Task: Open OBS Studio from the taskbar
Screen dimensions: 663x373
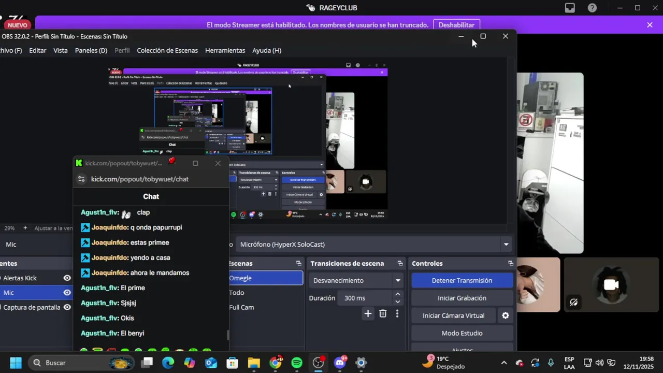Action: 318,363
